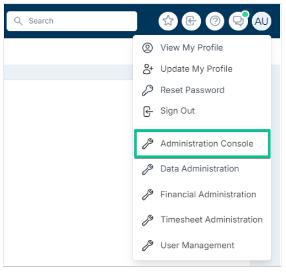This screenshot has height=272, width=286.
Task: Open Data Administration
Action: [202, 169]
